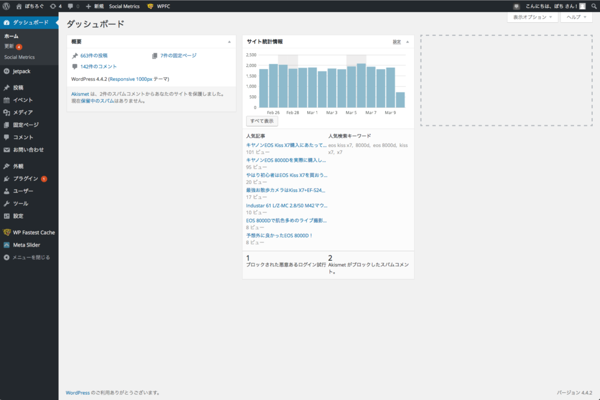
Task: Click the comments bubble icon in admin bar
Action: coord(73,6)
